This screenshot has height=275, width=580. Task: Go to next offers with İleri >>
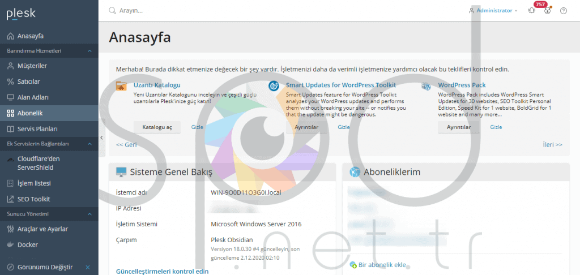[x=552, y=144]
